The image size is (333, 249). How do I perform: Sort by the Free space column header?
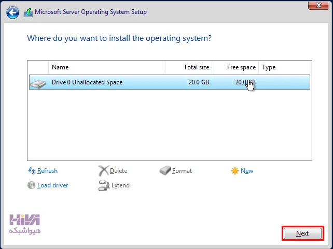coord(235,67)
